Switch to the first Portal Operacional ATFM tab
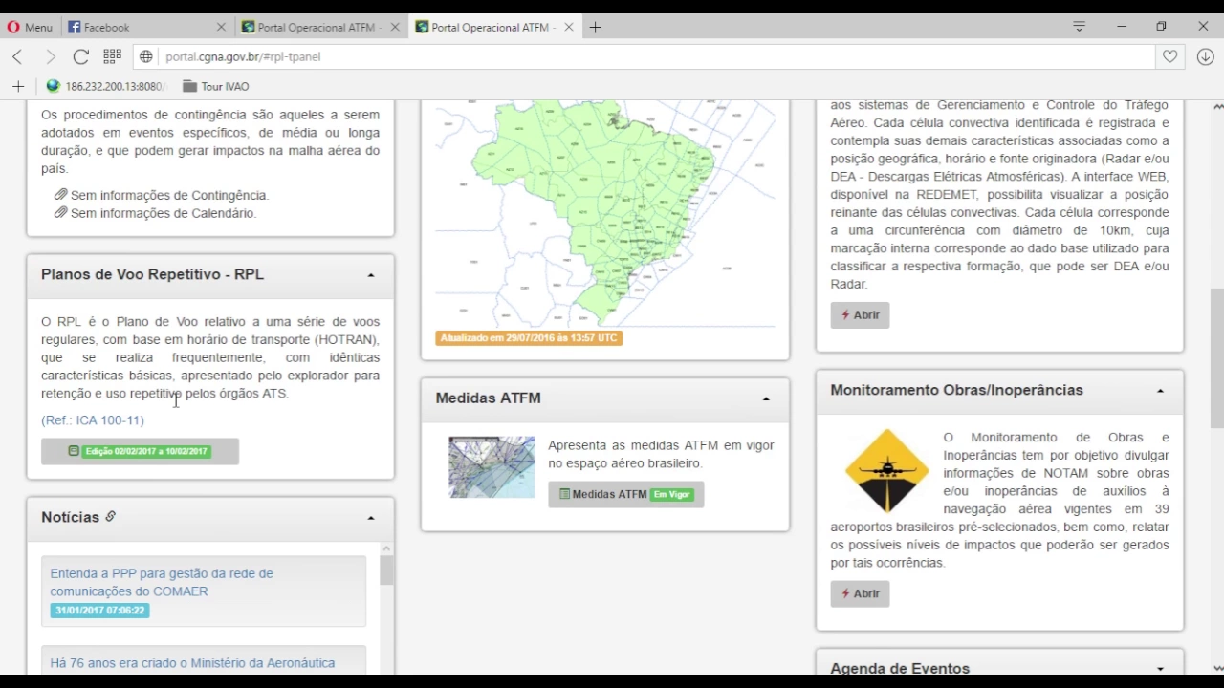This screenshot has width=1224, height=688. (x=321, y=27)
